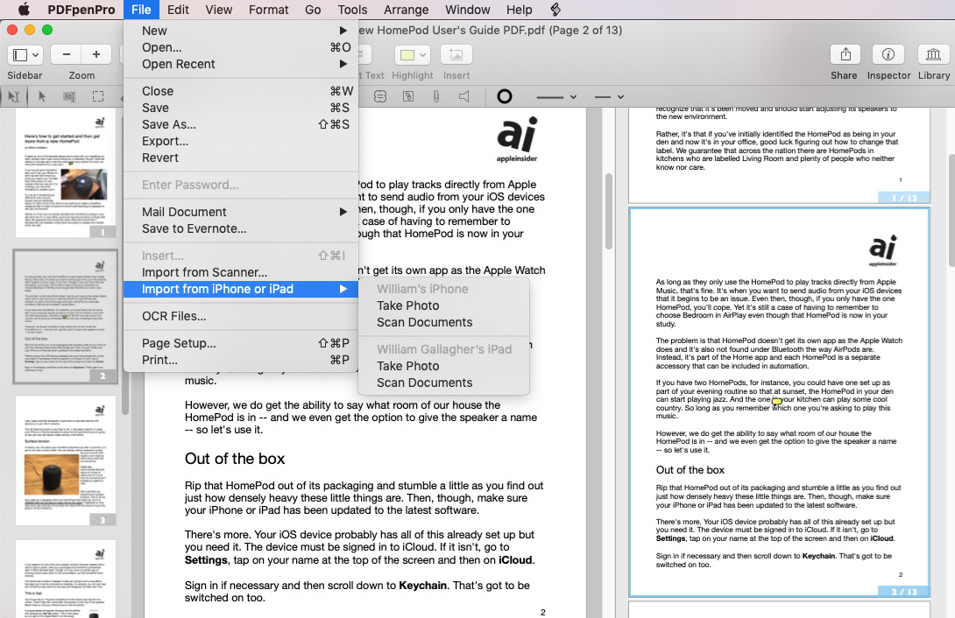Expand the New submenu

pos(241,31)
